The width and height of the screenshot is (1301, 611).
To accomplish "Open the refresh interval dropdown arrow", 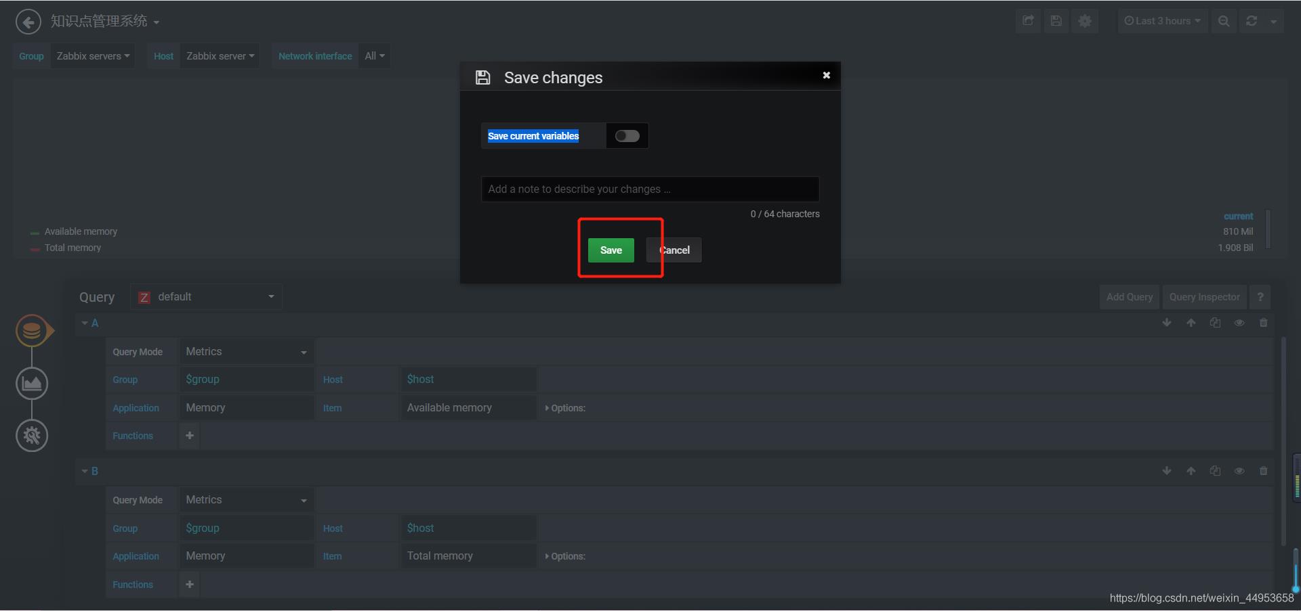I will click(x=1273, y=22).
